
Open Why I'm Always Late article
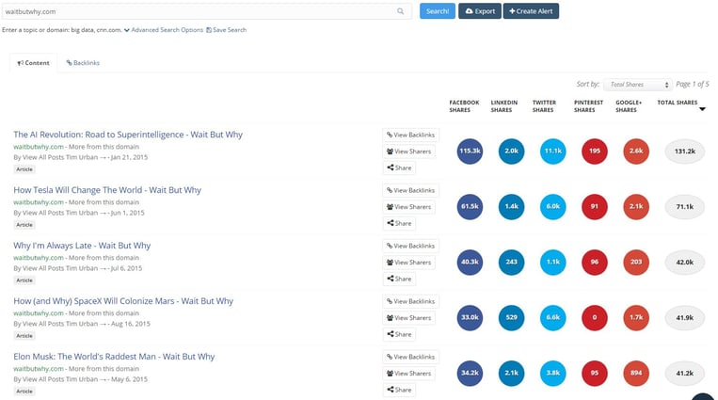point(82,245)
